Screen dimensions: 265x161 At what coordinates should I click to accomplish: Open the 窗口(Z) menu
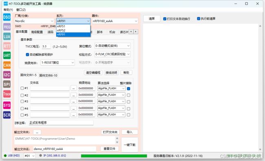point(21,10)
